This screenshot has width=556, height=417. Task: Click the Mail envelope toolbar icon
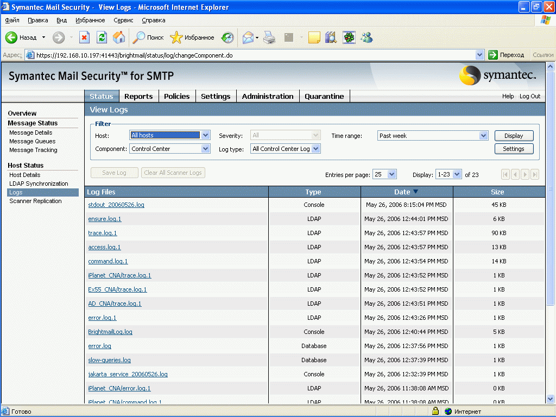pos(248,37)
